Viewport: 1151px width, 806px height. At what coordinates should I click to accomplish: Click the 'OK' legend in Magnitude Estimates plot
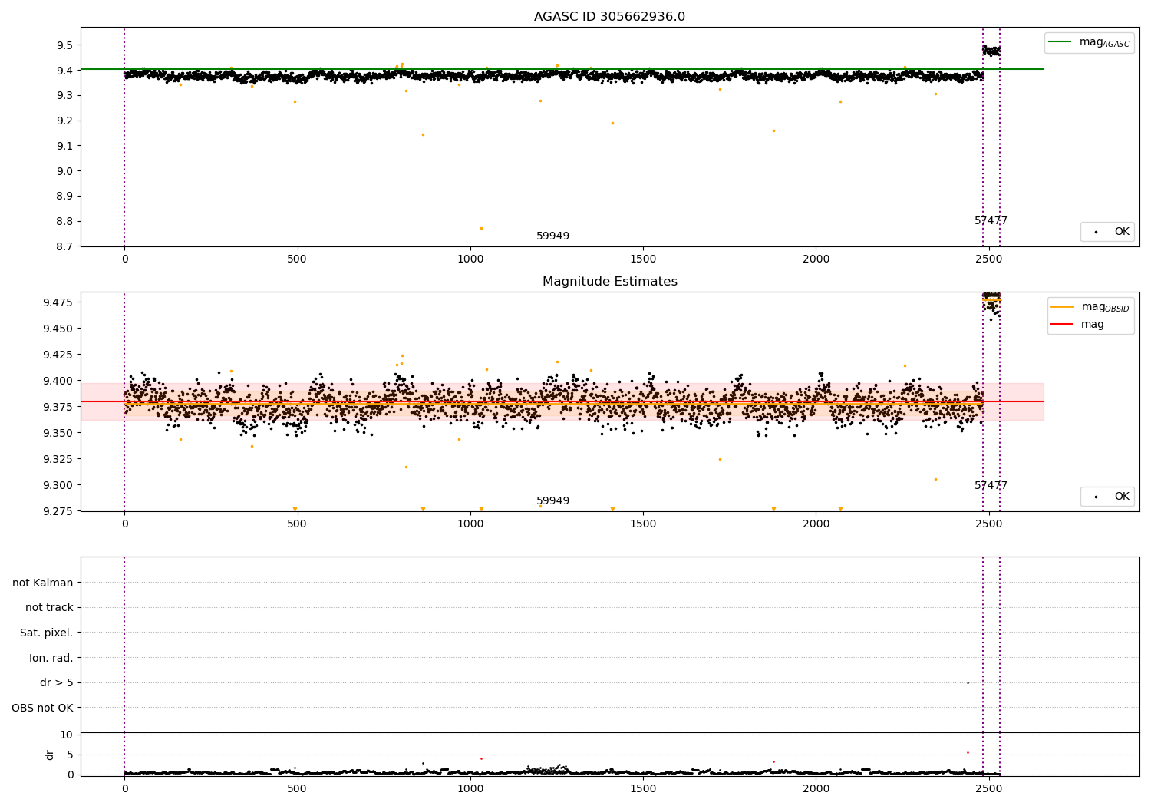1107,497
